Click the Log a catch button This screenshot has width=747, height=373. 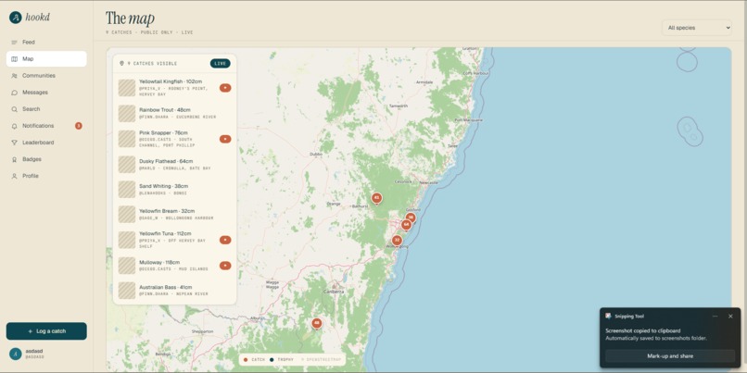coord(46,331)
